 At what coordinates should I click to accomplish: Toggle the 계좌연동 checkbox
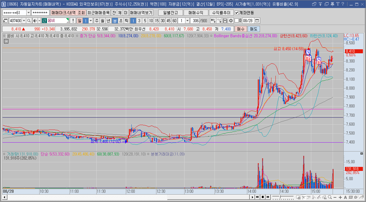(237, 13)
